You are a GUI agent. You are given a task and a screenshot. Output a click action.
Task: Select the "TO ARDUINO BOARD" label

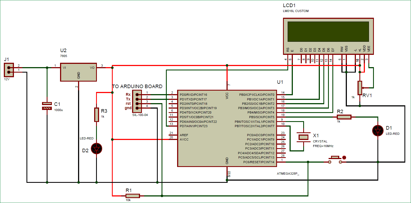click(x=137, y=86)
